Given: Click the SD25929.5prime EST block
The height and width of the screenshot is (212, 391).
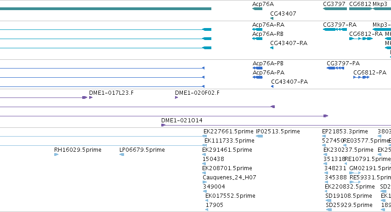Looking at the screenshot, I should 329,210.
